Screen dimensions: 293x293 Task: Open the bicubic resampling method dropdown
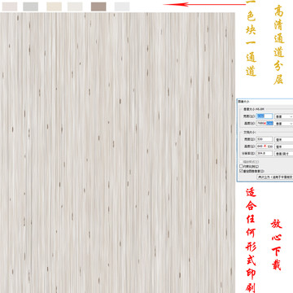click(275, 177)
